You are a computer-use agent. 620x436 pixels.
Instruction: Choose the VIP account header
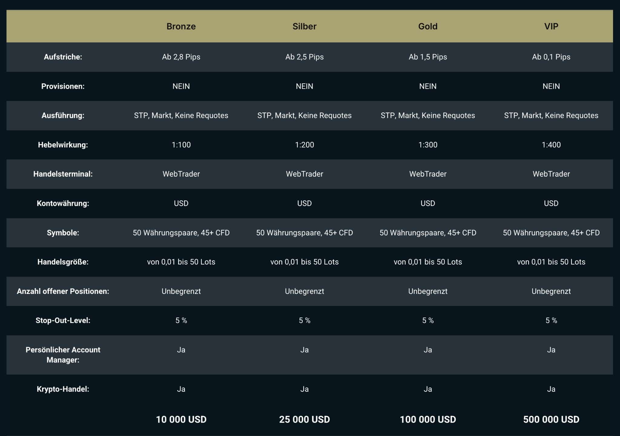click(x=551, y=26)
